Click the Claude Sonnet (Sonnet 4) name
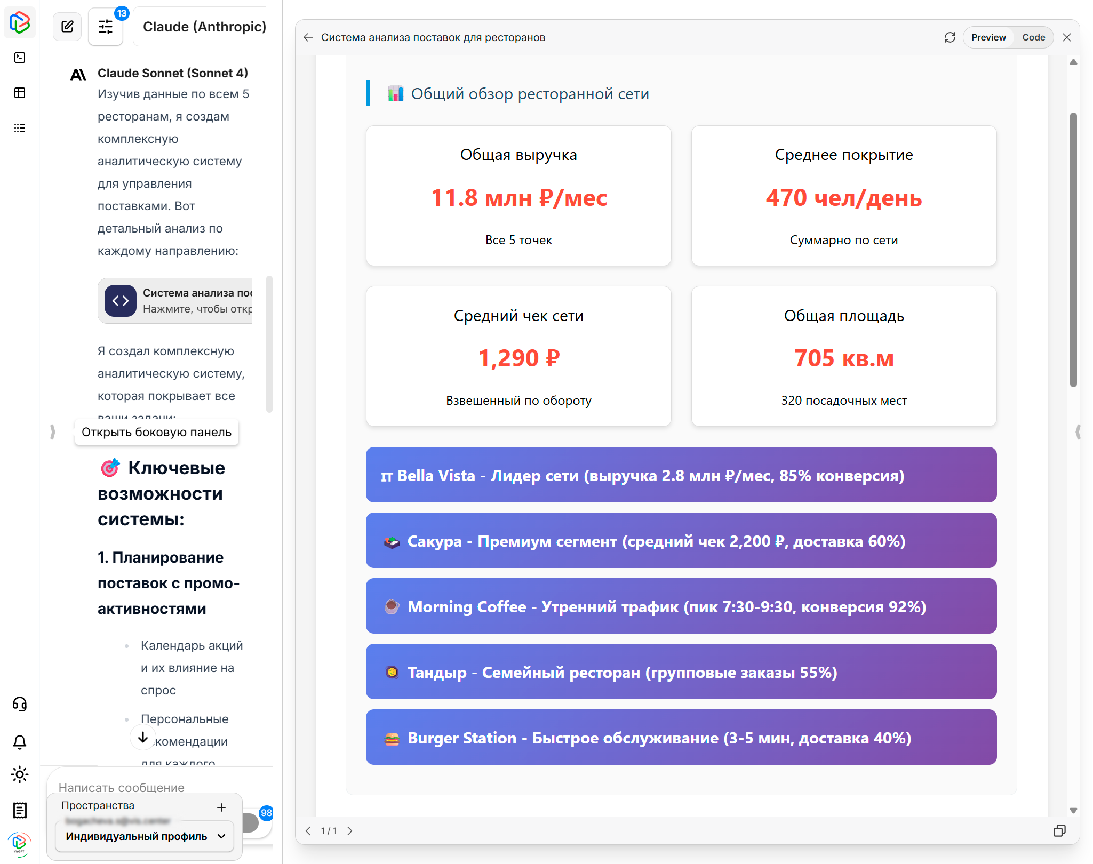This screenshot has height=864, width=1093. 173,73
